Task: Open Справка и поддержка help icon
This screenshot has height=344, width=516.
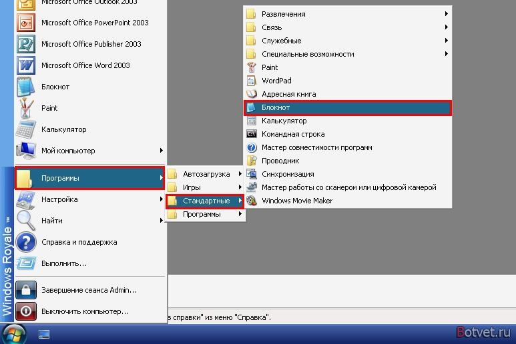Action: 25,242
